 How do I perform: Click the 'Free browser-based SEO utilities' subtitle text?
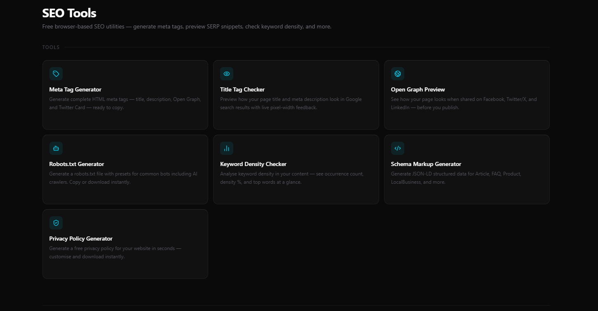[x=187, y=26]
